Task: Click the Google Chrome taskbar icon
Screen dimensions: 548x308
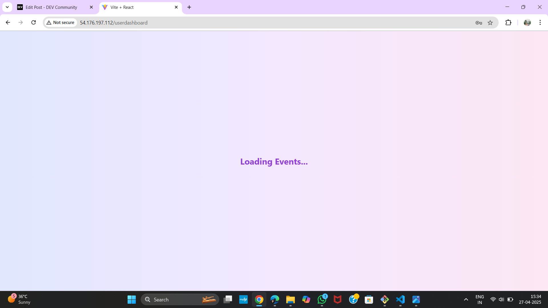Action: [x=259, y=299]
